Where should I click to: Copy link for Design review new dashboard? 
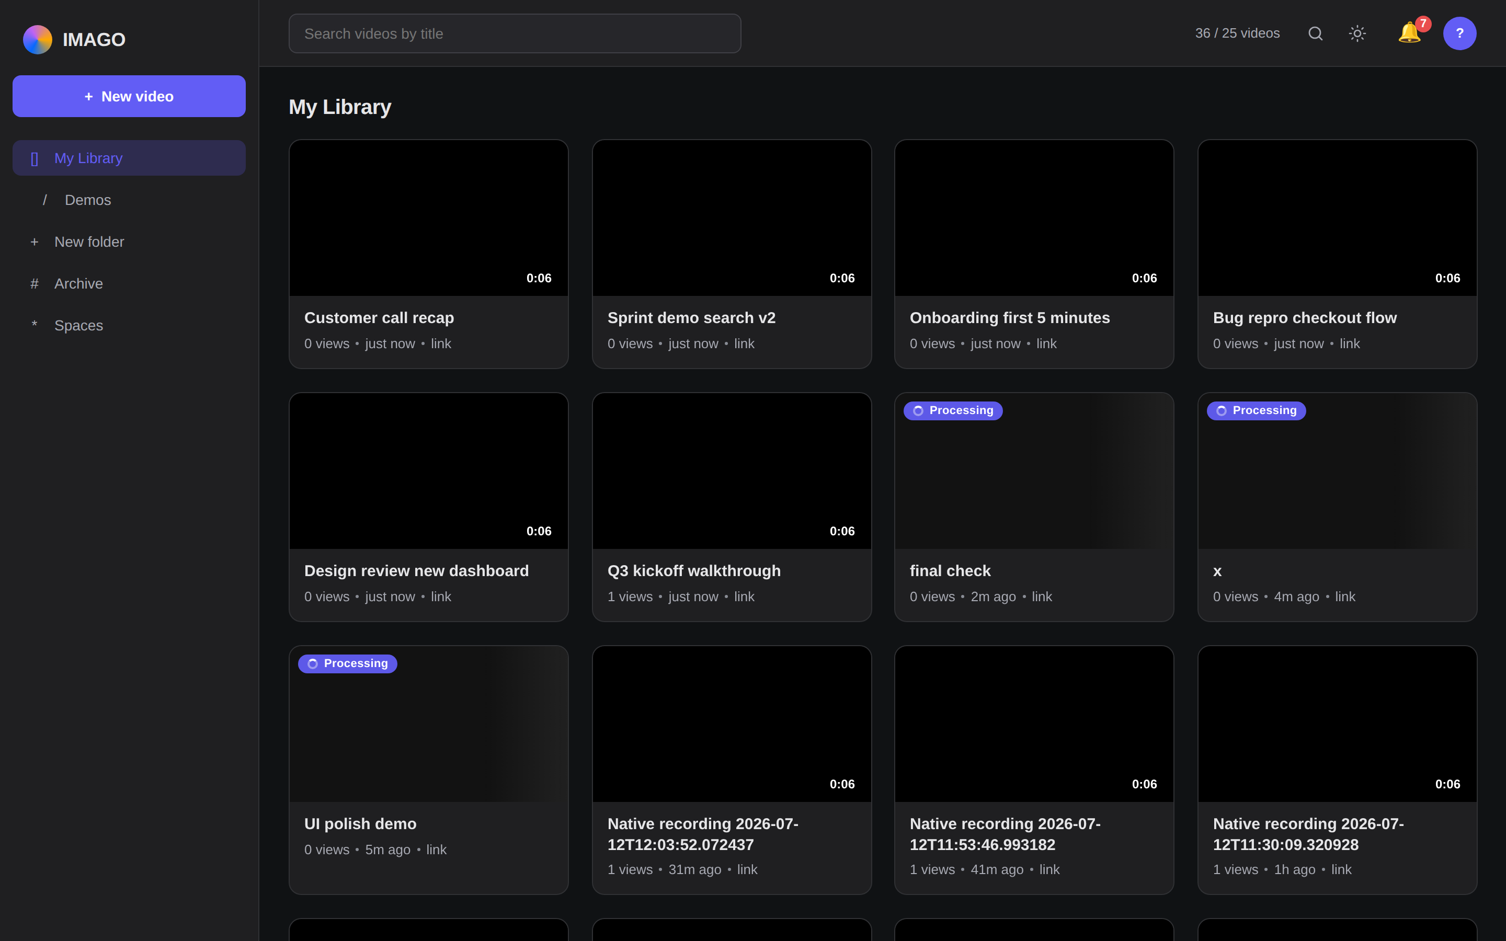click(x=441, y=596)
